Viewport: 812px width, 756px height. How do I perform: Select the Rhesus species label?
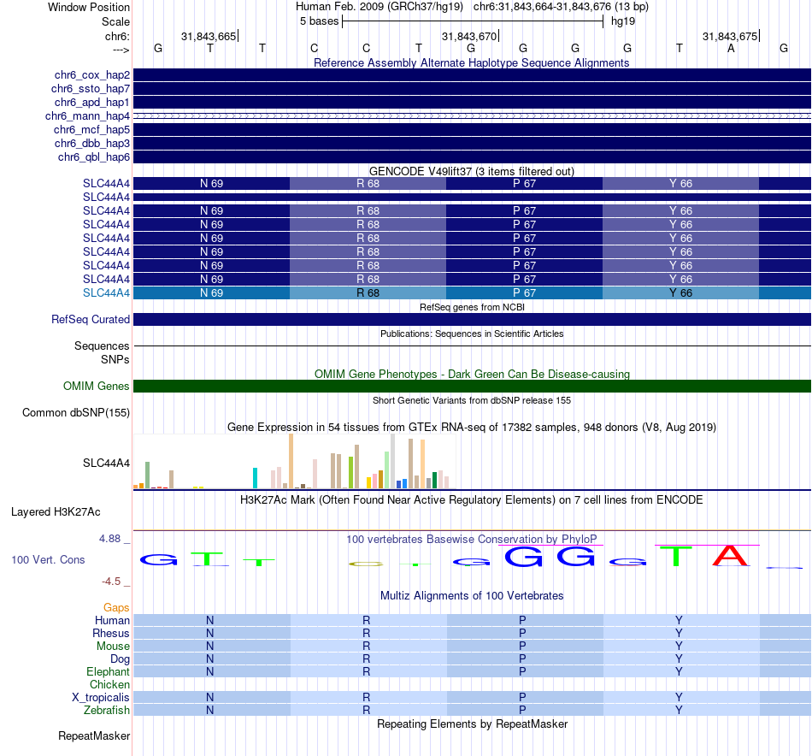(111, 633)
